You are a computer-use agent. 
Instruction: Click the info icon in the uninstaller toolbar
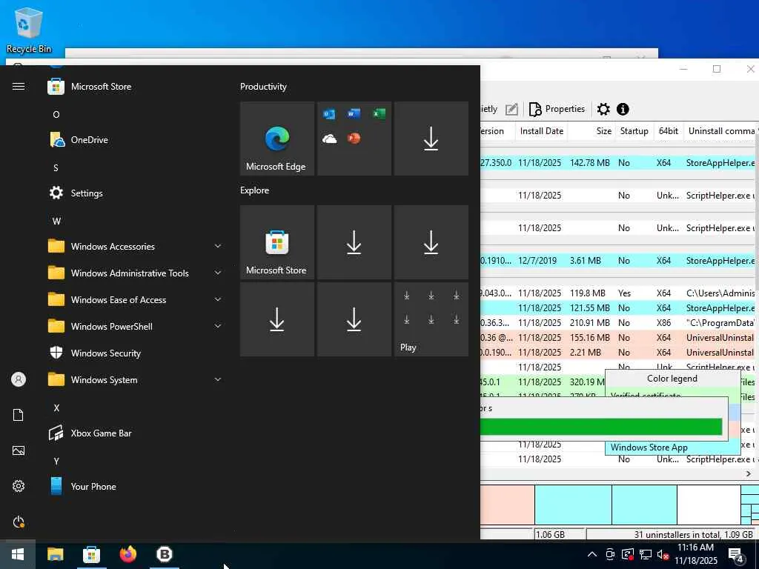[x=623, y=110]
